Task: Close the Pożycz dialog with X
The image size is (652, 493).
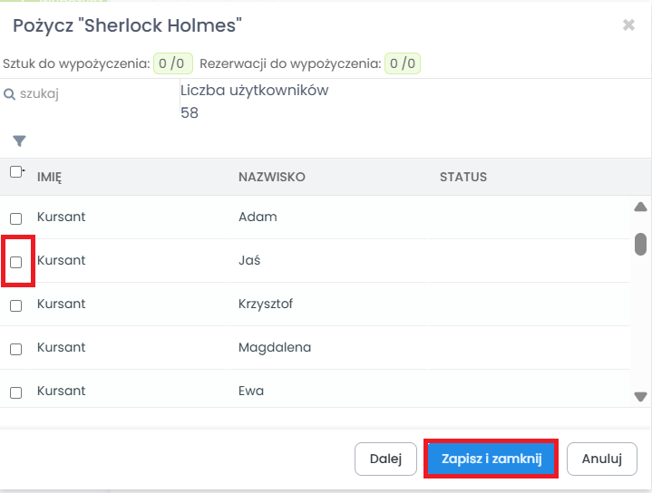Action: pyautogui.click(x=628, y=25)
